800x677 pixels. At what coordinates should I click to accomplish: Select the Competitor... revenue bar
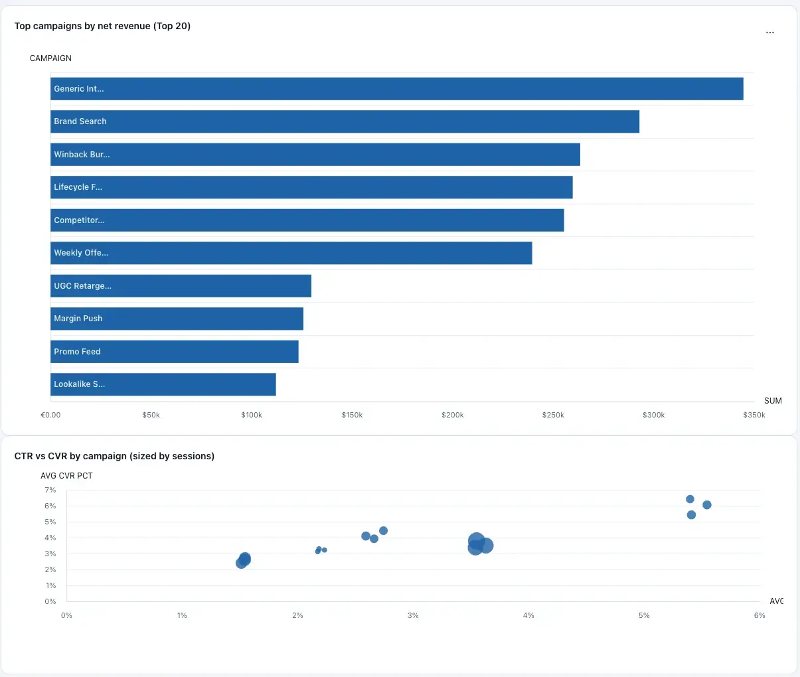(307, 220)
